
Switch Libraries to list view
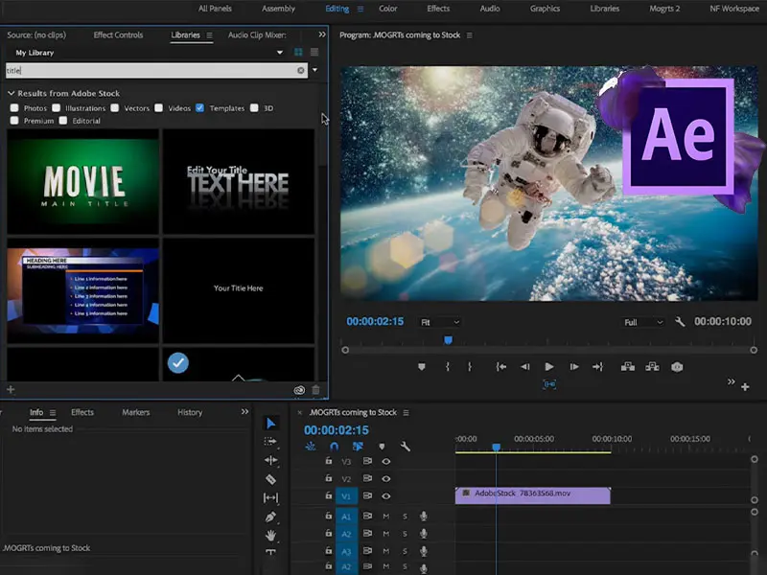(x=314, y=53)
